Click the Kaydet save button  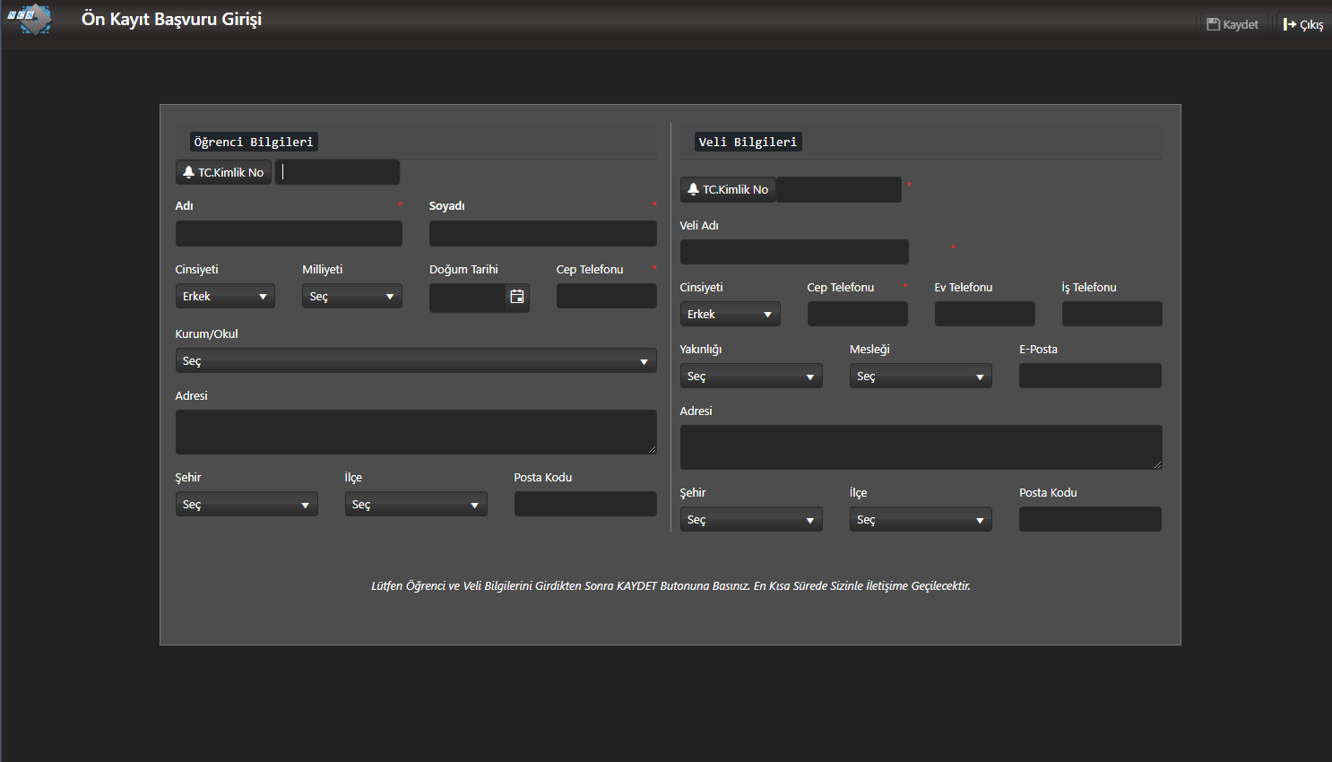pyautogui.click(x=1233, y=24)
